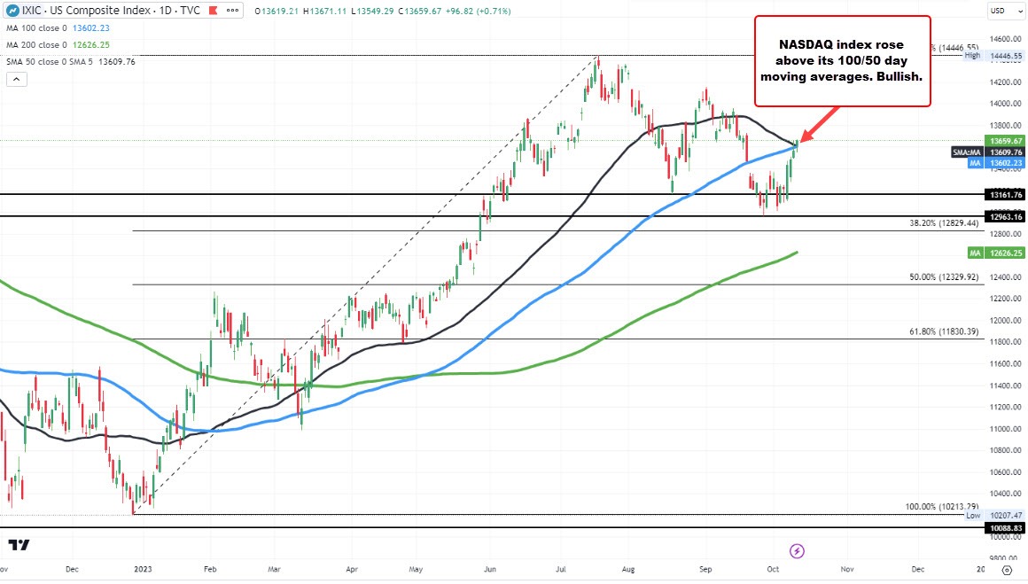Screen dimensions: 1028x584
Task: Click the Mar label on time axis
Action: pyautogui.click(x=274, y=569)
